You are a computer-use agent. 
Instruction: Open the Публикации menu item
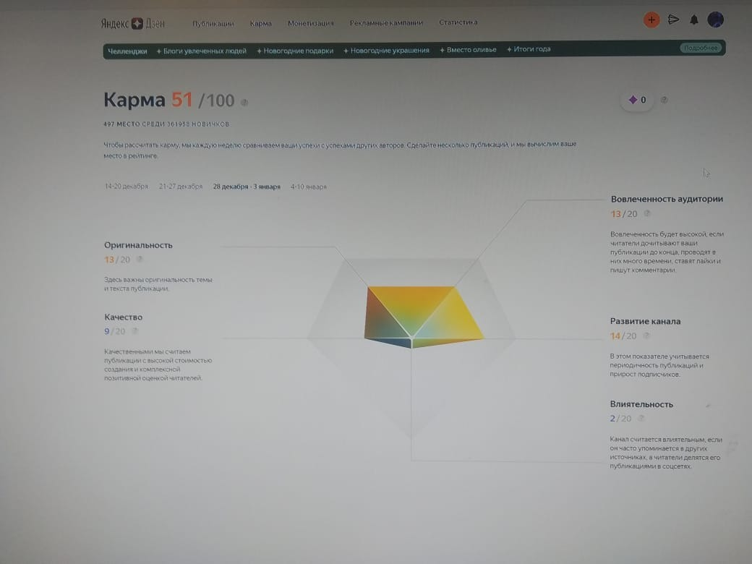point(213,23)
